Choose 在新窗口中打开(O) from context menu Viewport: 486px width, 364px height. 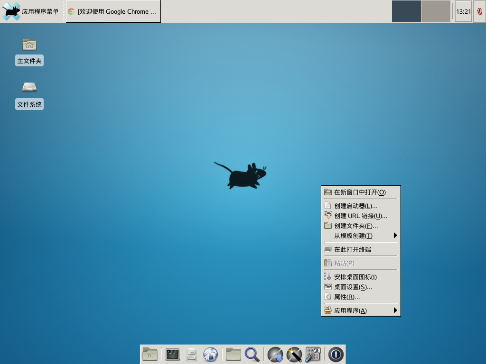(x=361, y=192)
